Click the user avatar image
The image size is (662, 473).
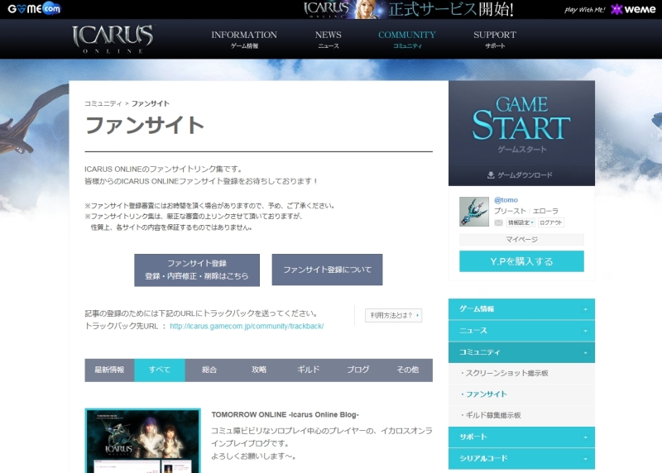pyautogui.click(x=474, y=212)
